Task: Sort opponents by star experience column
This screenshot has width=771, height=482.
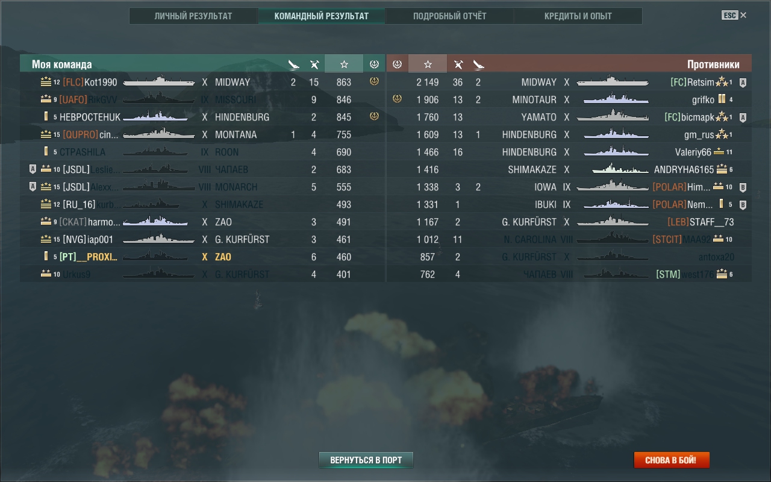Action: [x=428, y=64]
